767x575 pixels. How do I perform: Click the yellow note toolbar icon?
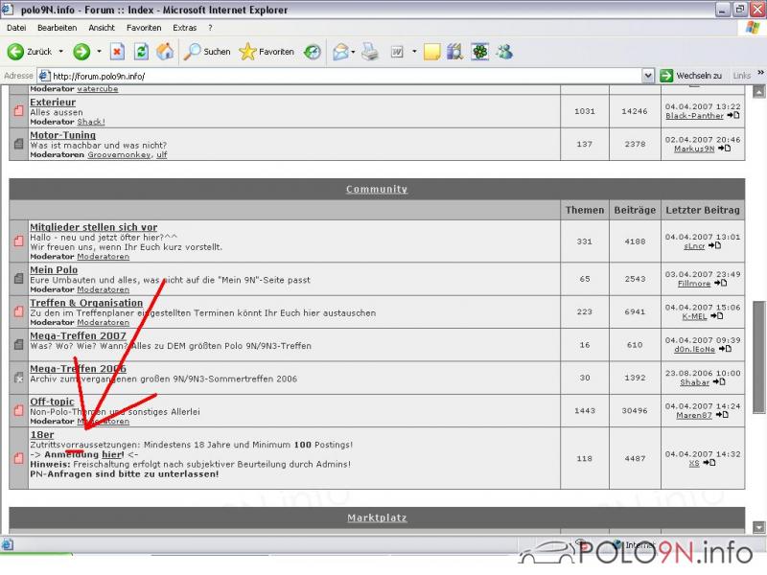432,52
